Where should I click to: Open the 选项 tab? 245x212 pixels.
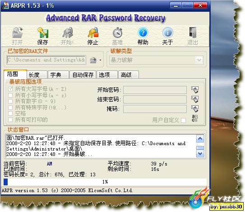click(107, 75)
